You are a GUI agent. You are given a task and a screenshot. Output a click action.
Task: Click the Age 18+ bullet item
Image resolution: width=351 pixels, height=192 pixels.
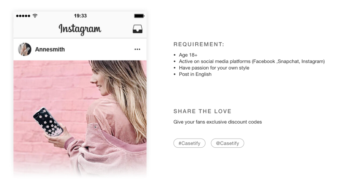coord(188,55)
